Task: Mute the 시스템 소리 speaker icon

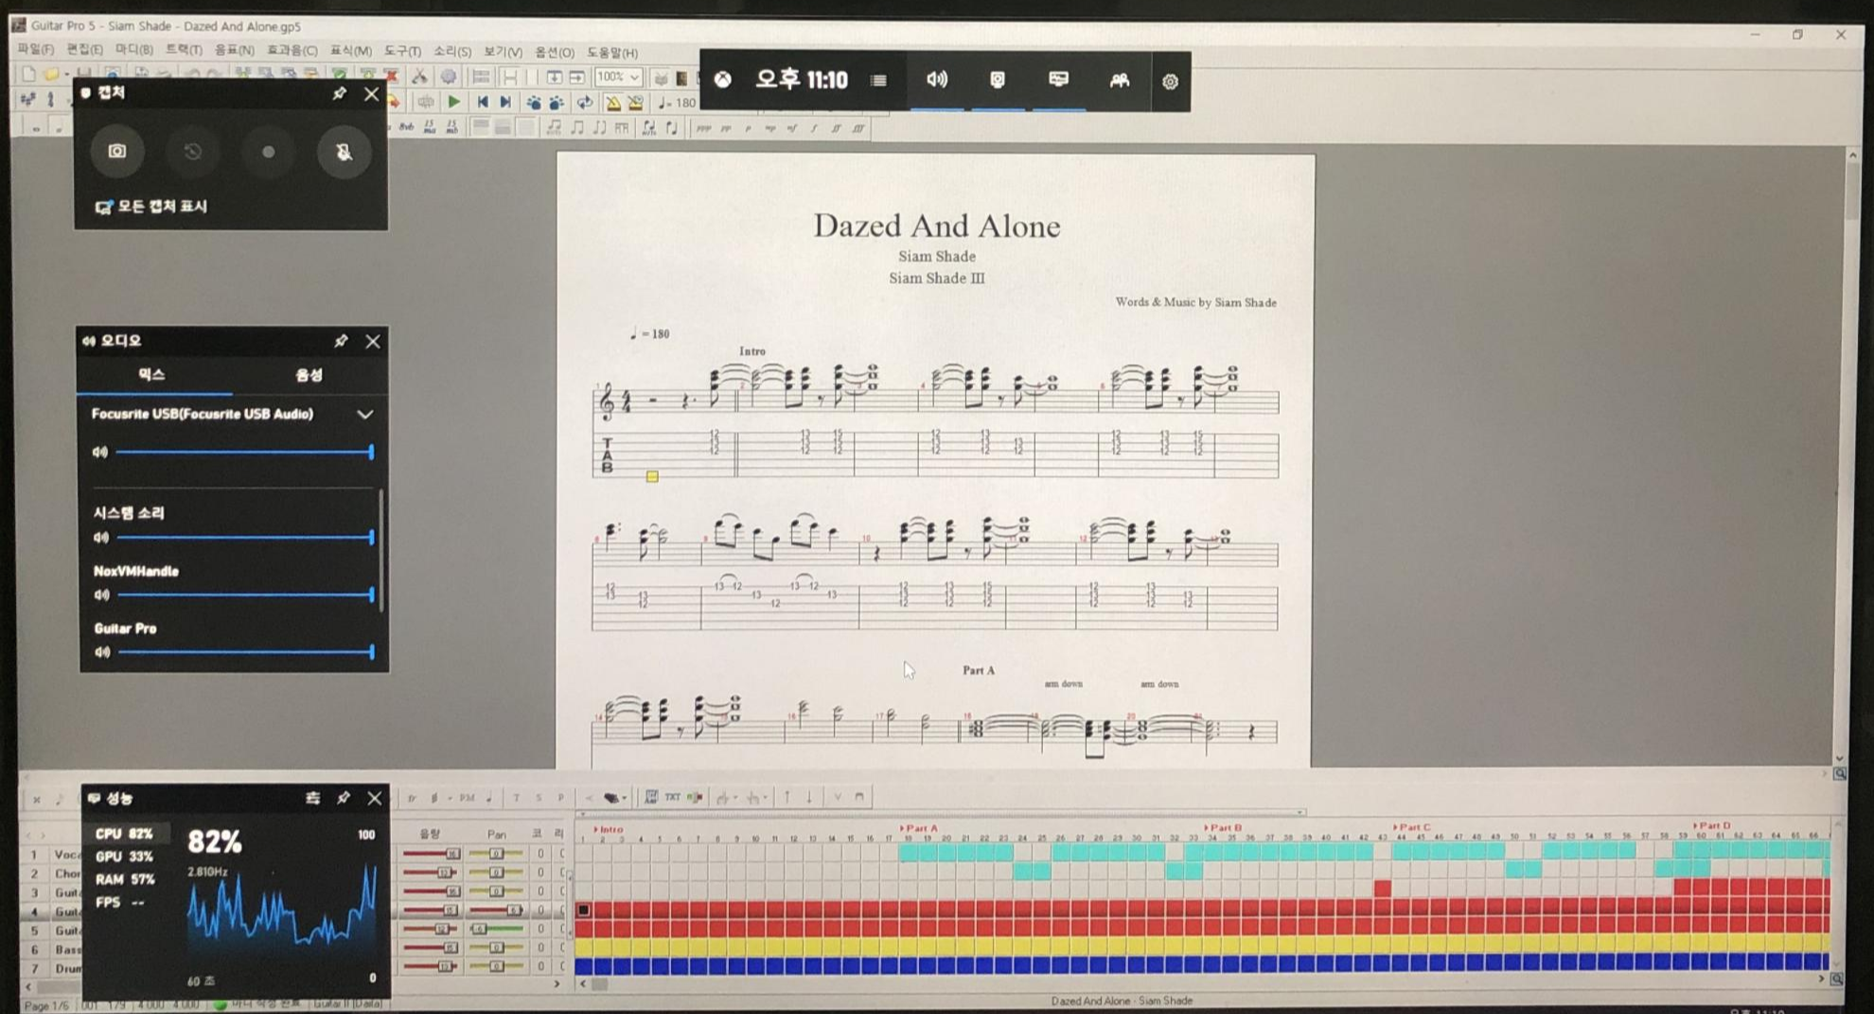Action: coord(101,537)
